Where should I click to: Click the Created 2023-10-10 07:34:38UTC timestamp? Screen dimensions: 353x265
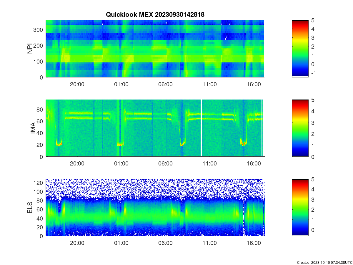tap(324, 262)
